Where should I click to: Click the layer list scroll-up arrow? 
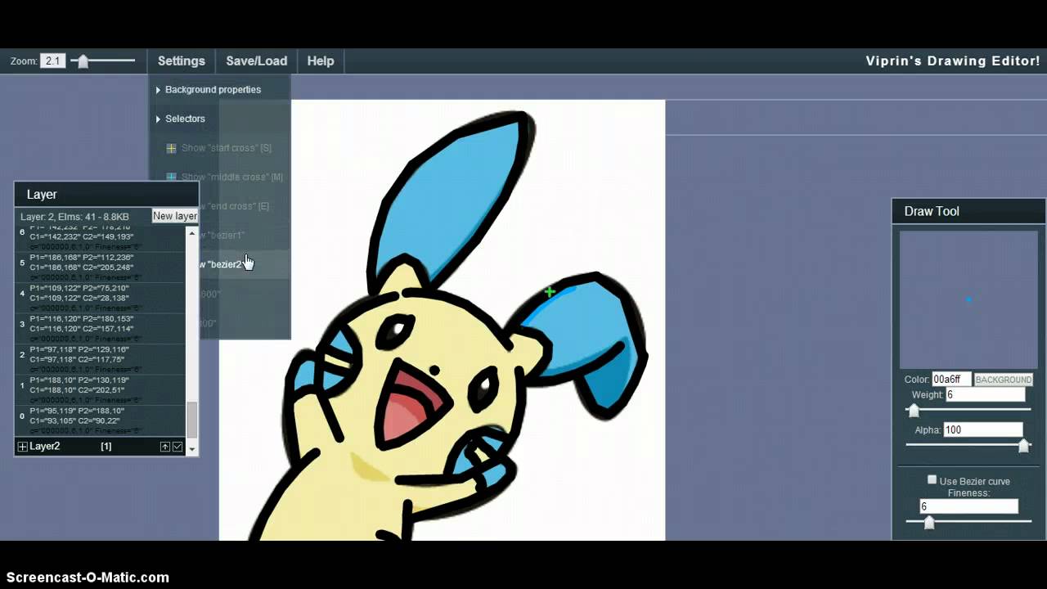(192, 234)
